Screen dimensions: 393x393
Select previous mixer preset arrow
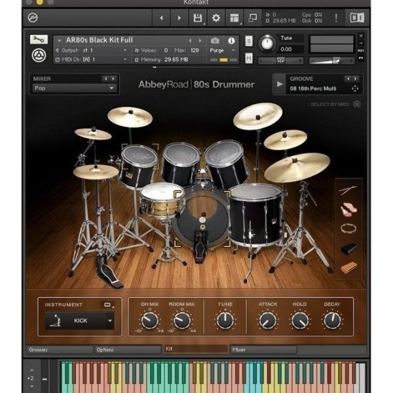point(105,79)
